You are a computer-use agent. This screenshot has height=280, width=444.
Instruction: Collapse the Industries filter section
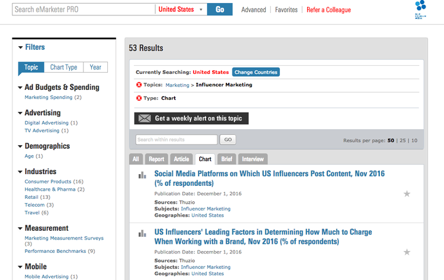20,172
